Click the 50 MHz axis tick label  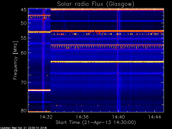point(24,23)
